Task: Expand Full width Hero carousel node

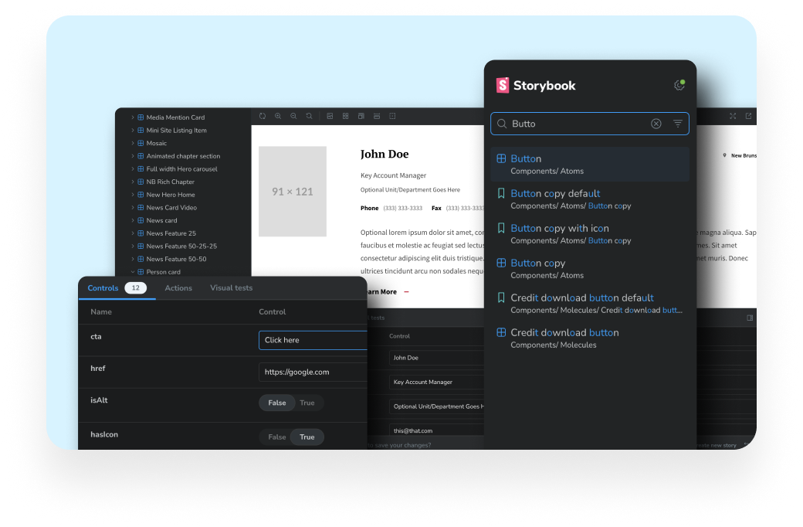Action: coord(133,168)
